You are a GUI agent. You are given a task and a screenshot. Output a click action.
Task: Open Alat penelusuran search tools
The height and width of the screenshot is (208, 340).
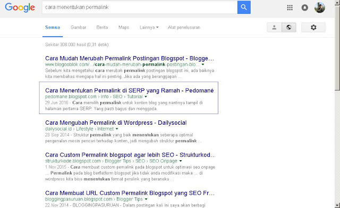tap(184, 27)
